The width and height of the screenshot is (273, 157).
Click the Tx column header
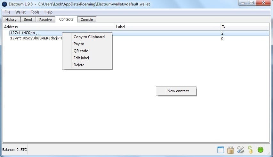pyautogui.click(x=245, y=27)
